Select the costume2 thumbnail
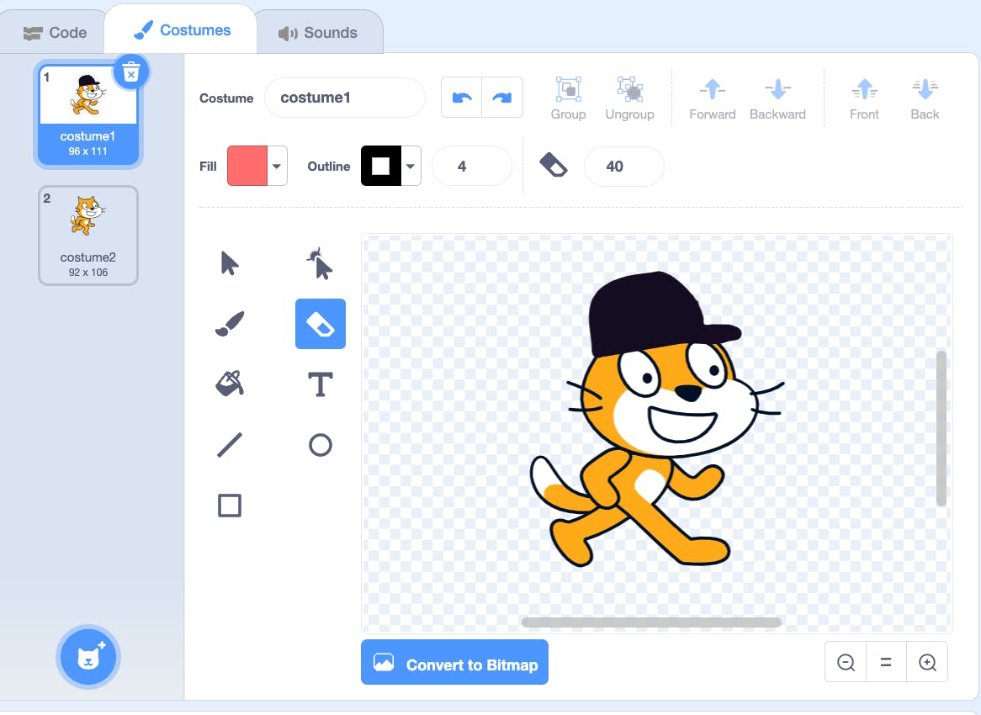Image resolution: width=981 pixels, height=715 pixels. (x=88, y=236)
